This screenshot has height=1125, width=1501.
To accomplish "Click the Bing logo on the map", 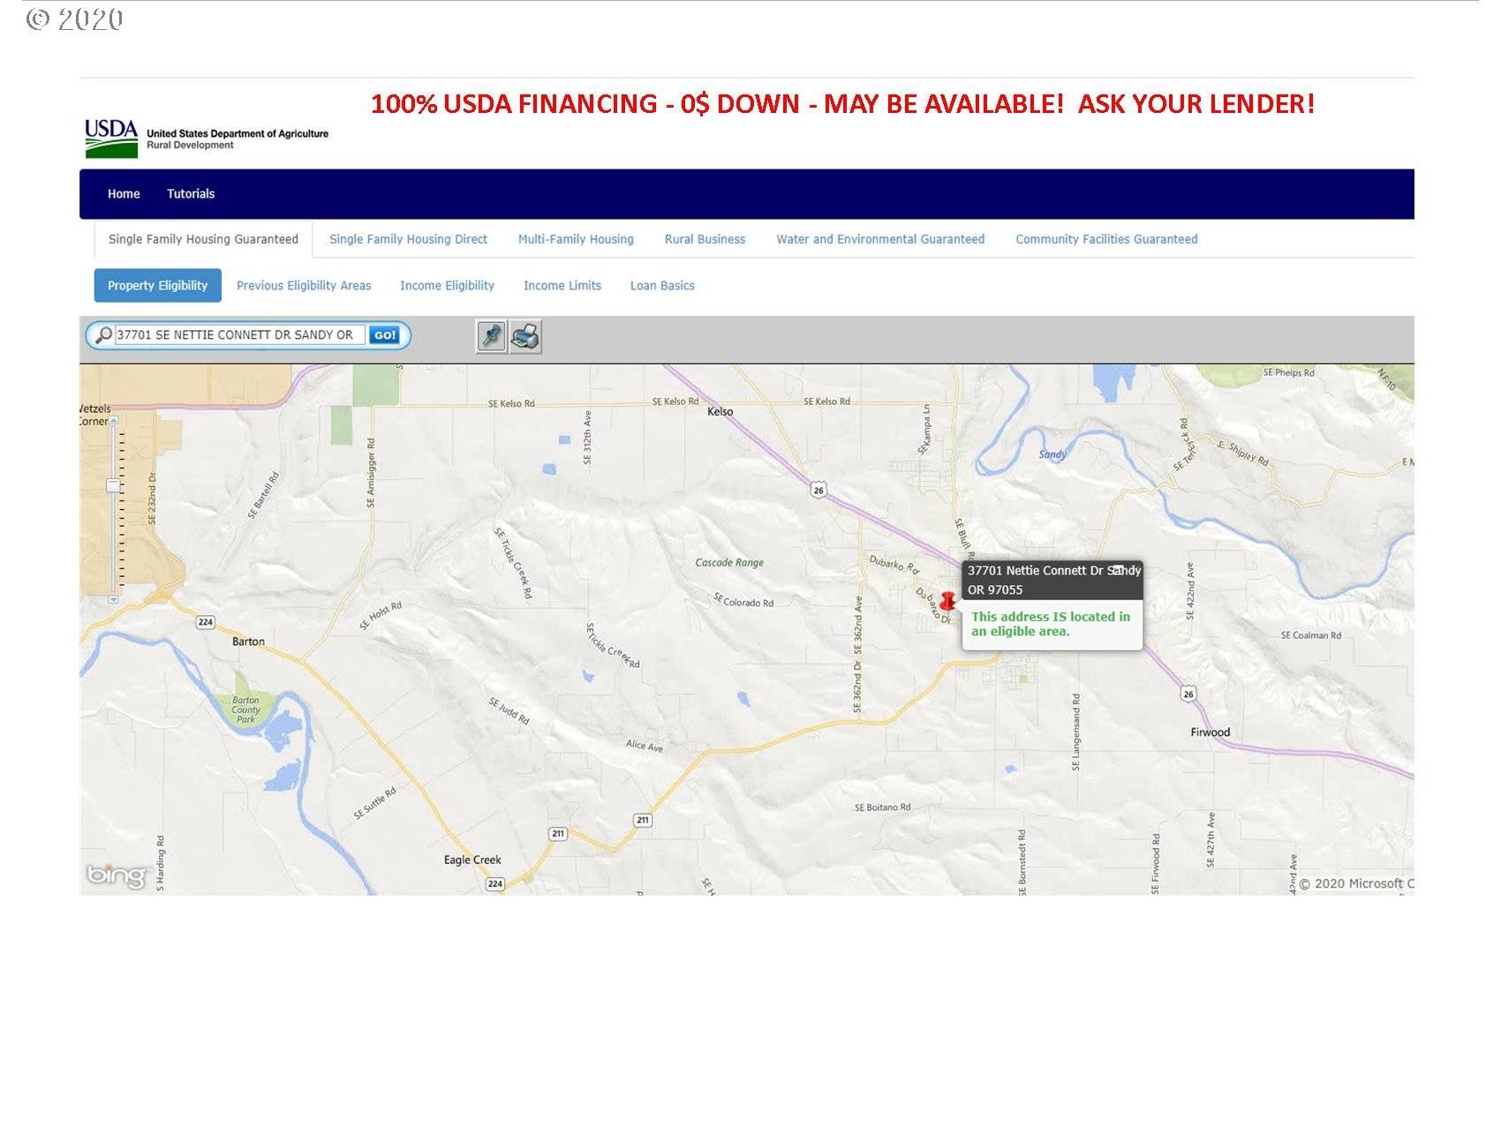I will point(116,875).
